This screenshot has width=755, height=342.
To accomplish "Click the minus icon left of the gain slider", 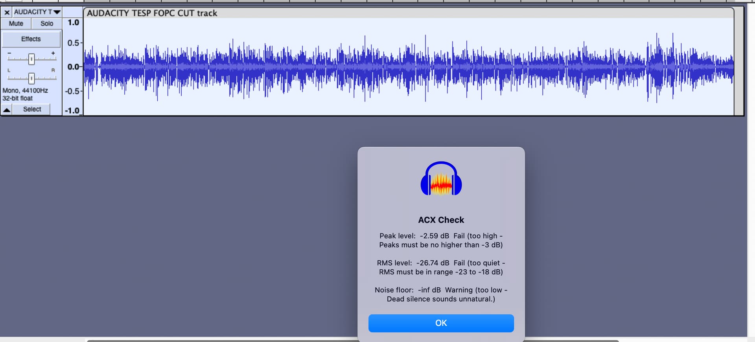I will pyautogui.click(x=9, y=53).
